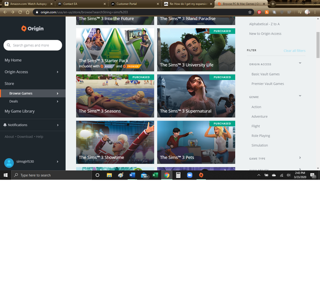Screen dimensions: 320x282
Task: Open the Calculator app in taskbar
Action: coord(178,175)
